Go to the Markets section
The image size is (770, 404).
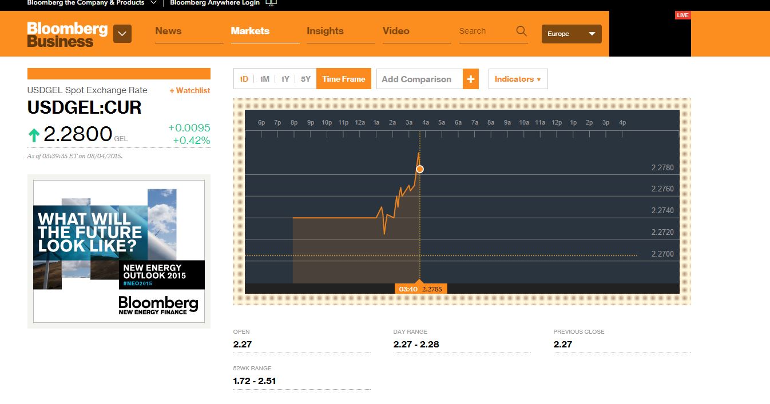click(250, 31)
